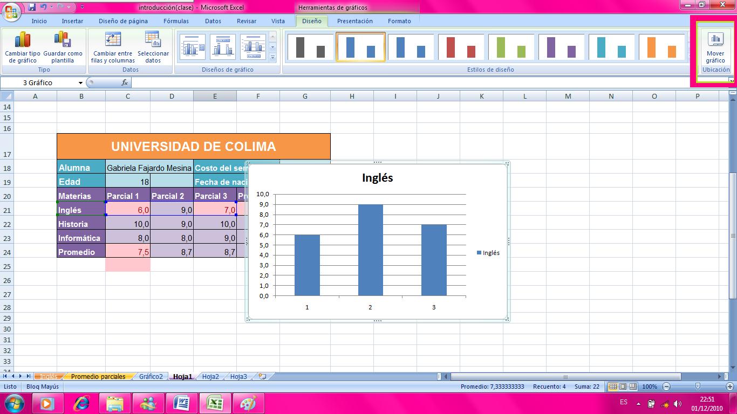737x414 pixels.
Task: Switch to the Presentación ribbon tab
Action: [x=354, y=21]
